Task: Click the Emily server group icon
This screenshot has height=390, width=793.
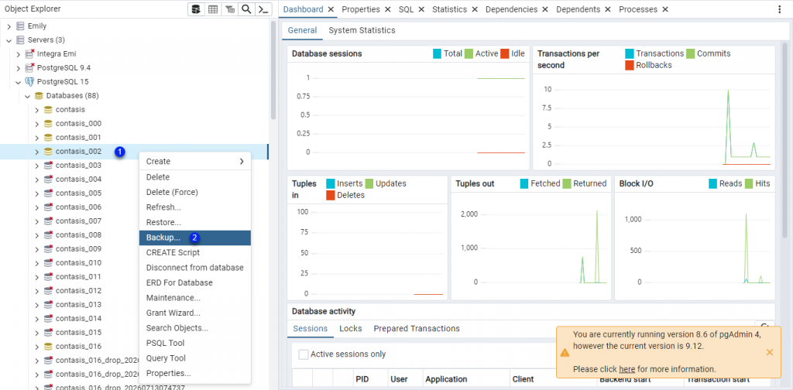Action: [x=20, y=26]
